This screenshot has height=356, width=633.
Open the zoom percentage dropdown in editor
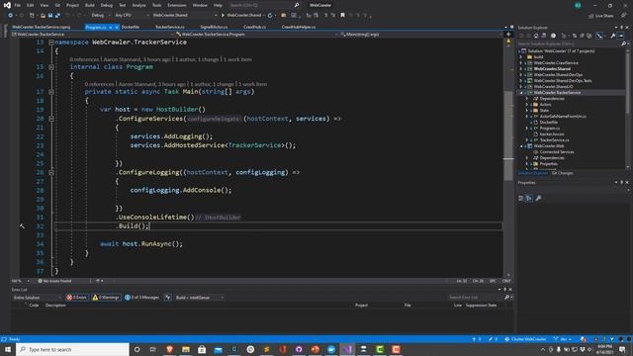(20, 281)
